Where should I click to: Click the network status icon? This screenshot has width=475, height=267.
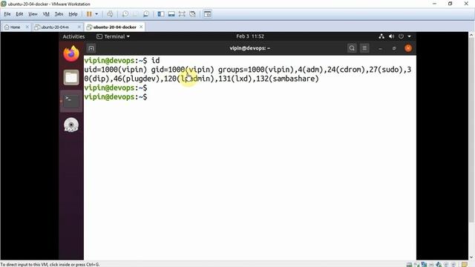tap(381, 36)
